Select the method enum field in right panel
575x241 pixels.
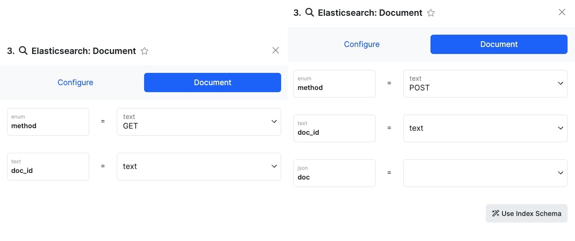coord(334,83)
